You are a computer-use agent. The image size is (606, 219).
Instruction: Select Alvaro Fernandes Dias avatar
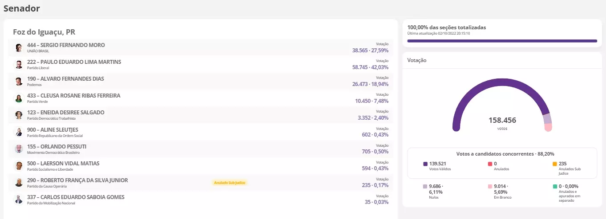click(x=19, y=81)
